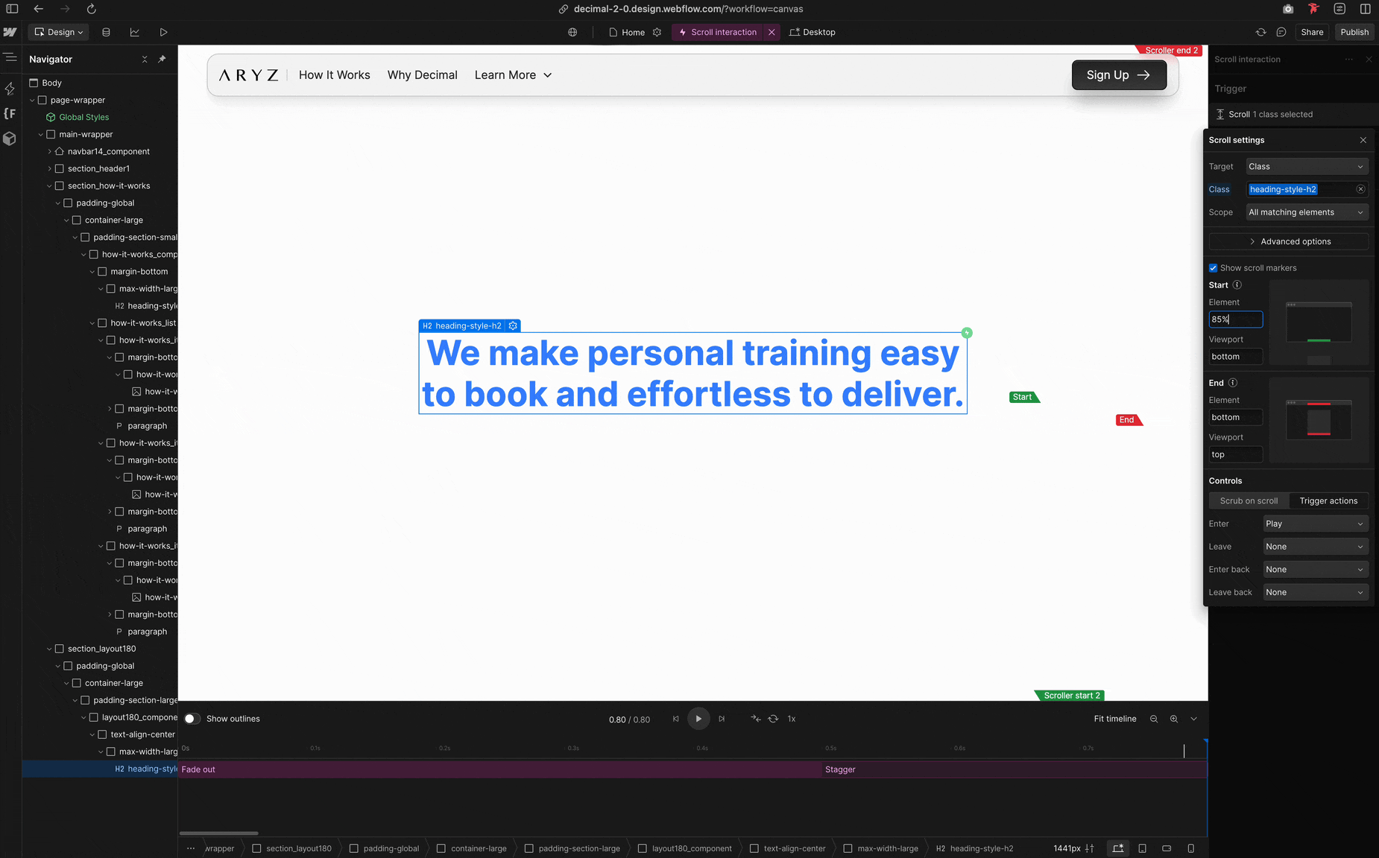Select the mobile landscape breakpoint icon
This screenshot has width=1379, height=858.
coord(1167,848)
